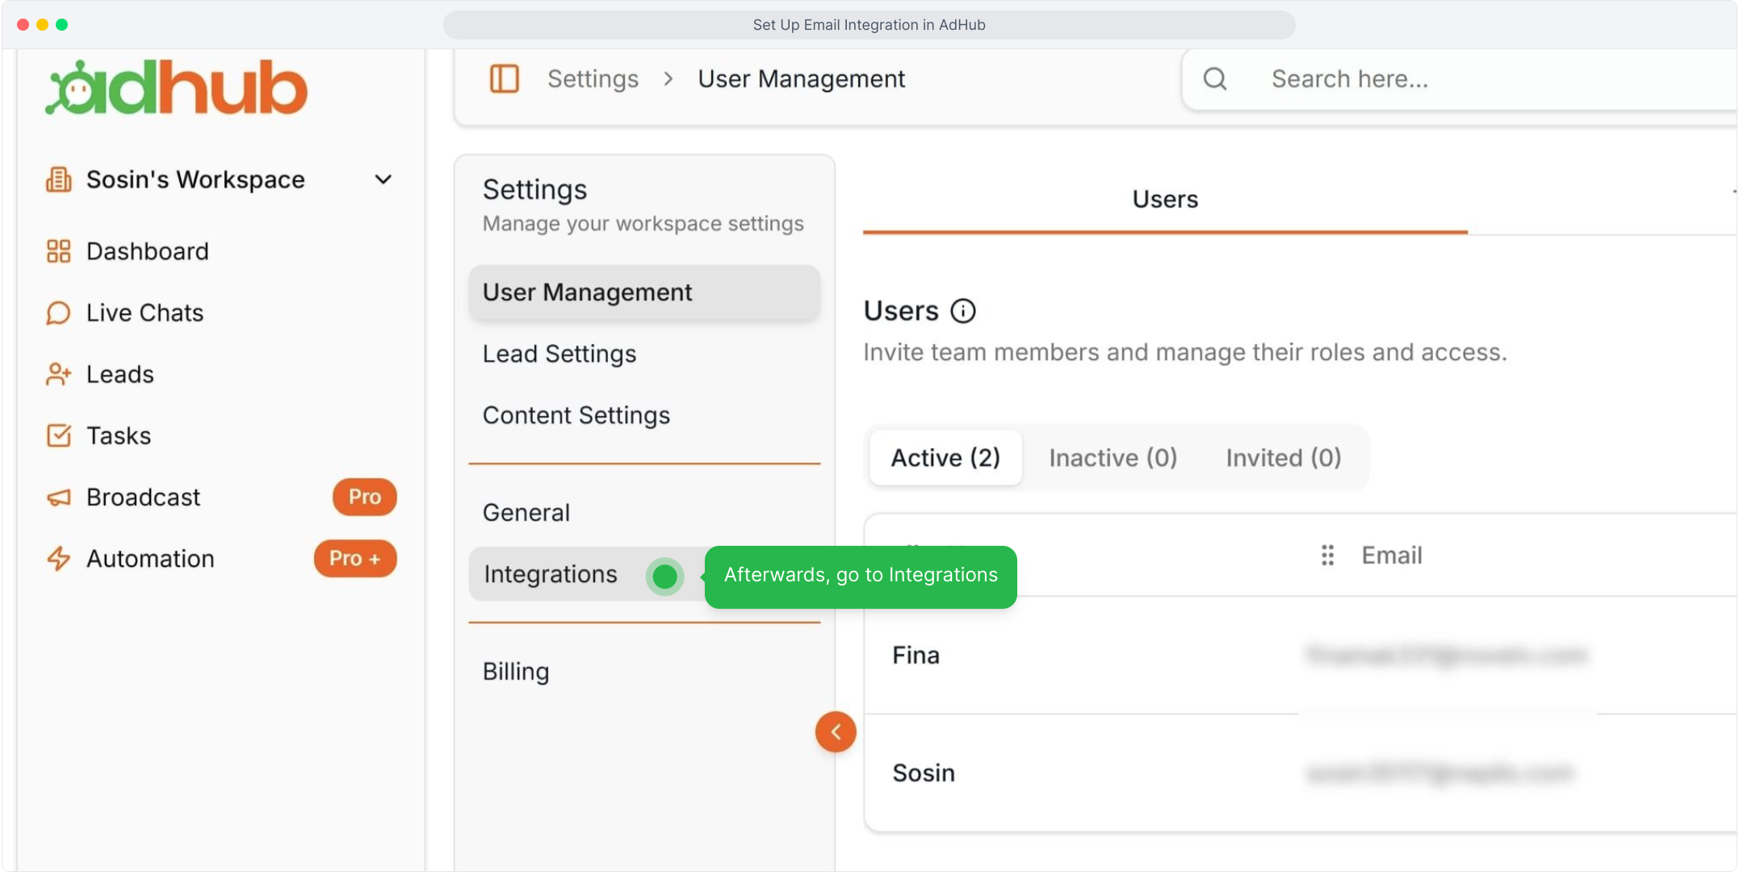This screenshot has width=1739, height=872.
Task: Go to Leads
Action: tap(119, 374)
